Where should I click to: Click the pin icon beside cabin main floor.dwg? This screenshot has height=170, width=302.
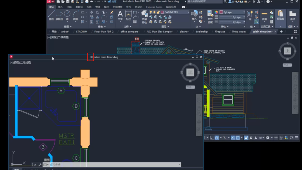pyautogui.click(x=91, y=57)
